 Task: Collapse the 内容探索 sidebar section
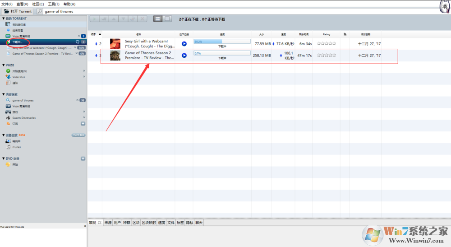click(4, 94)
